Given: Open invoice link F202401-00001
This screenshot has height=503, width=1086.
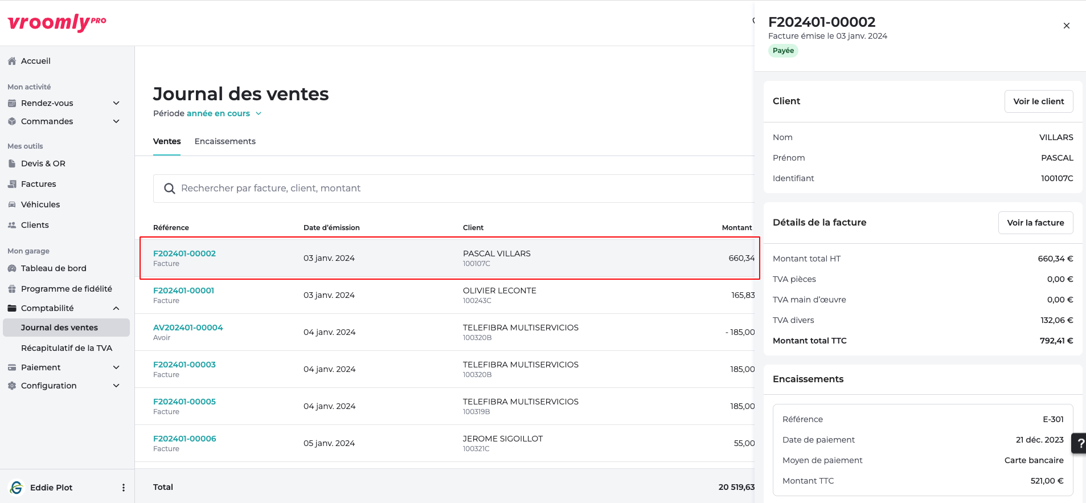Looking at the screenshot, I should point(183,291).
